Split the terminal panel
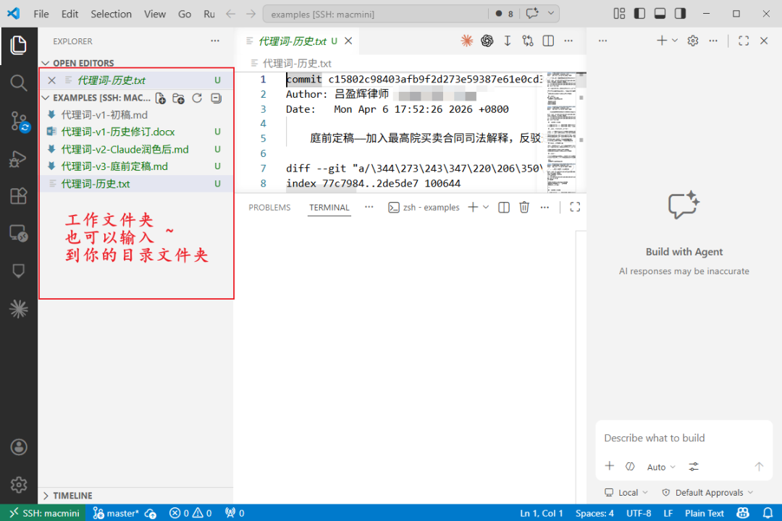The image size is (782, 521). [x=504, y=207]
